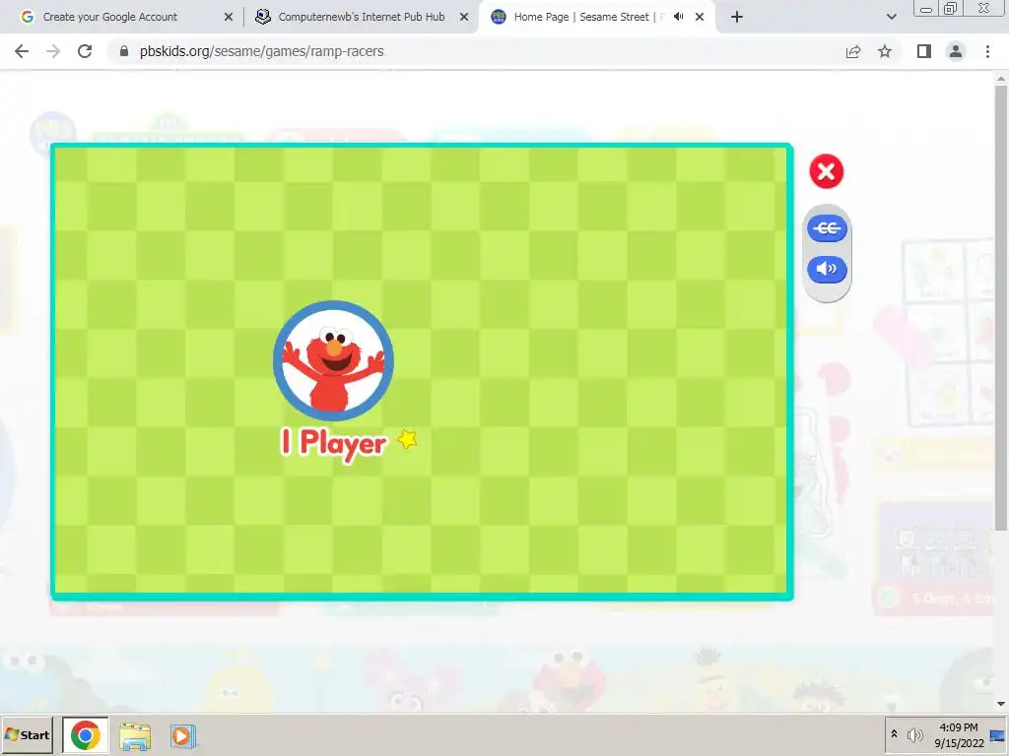Click the 1 Player label text
This screenshot has width=1009, height=756.
[334, 444]
